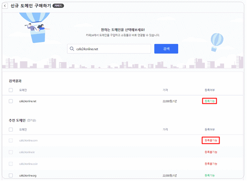Focus the domain search field containing cafe24online.net
The image size is (247, 181).
click(x=109, y=49)
